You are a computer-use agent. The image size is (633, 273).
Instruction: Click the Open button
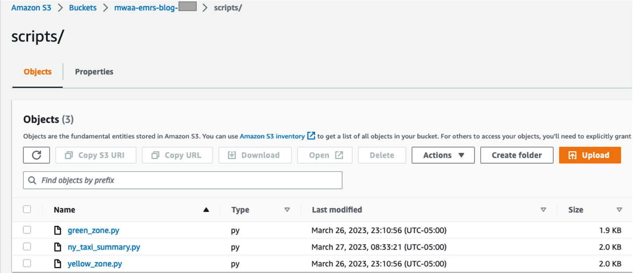[325, 155]
